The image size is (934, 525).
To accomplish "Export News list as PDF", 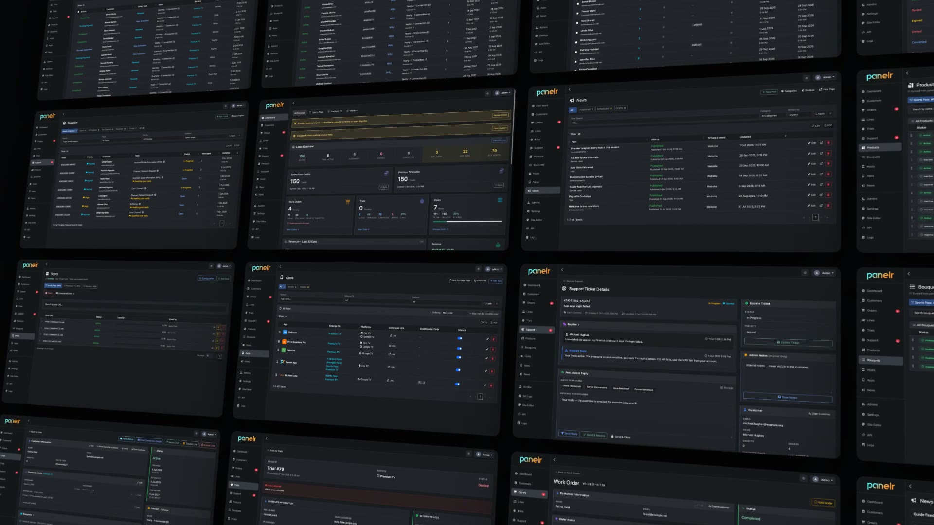I will (x=827, y=125).
